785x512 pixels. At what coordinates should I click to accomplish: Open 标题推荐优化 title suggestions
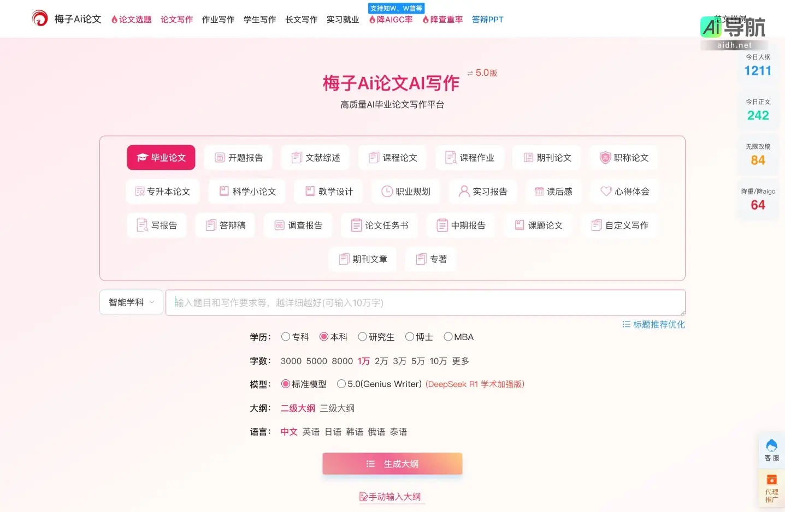[x=653, y=324]
